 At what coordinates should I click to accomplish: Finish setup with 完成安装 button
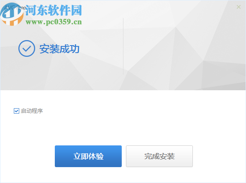pos(159,156)
